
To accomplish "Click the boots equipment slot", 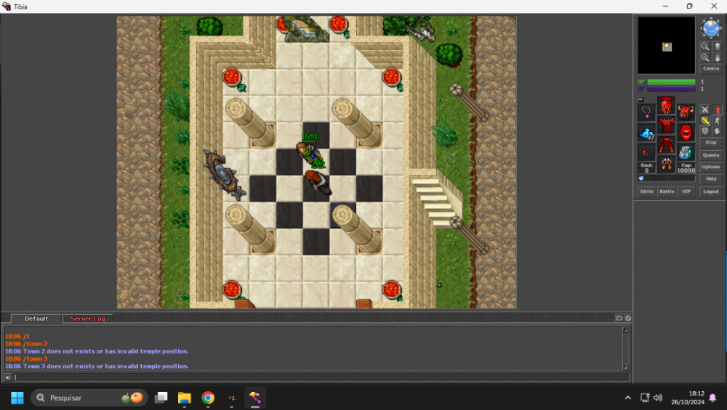I will [666, 165].
